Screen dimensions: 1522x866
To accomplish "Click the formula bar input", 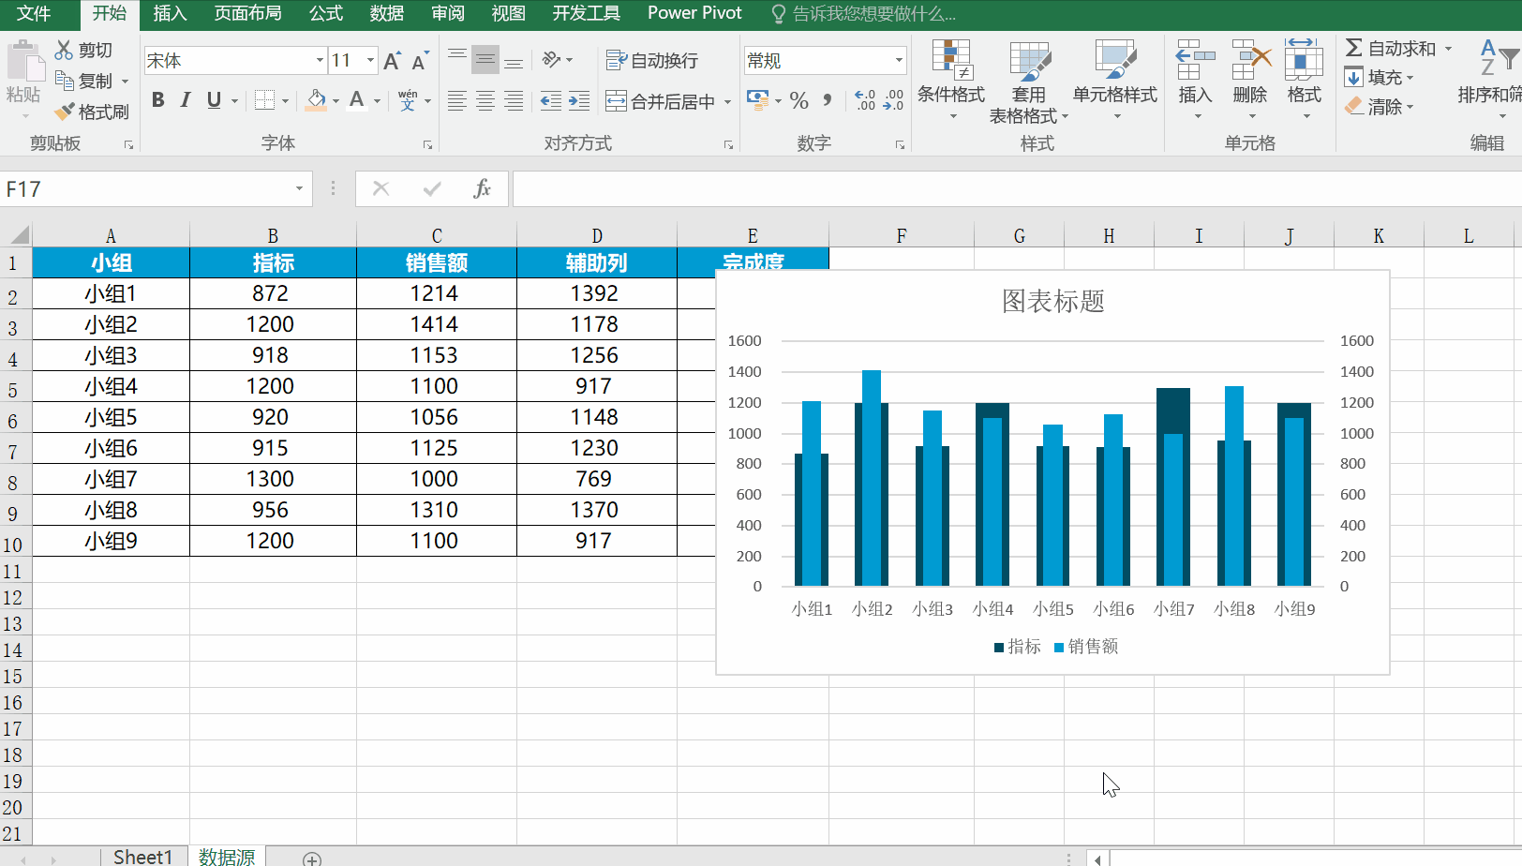I will [1017, 189].
